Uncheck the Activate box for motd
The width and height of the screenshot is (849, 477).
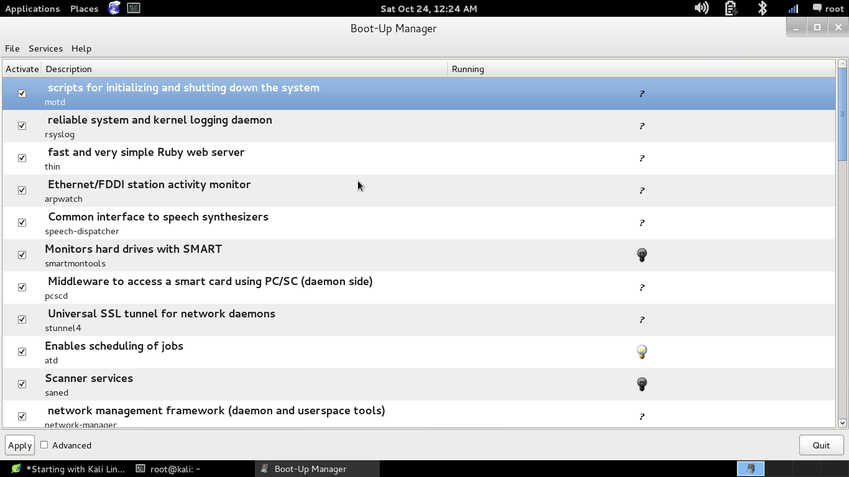(22, 94)
